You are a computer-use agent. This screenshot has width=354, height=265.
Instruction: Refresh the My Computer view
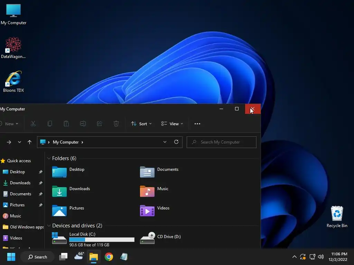pos(176,142)
